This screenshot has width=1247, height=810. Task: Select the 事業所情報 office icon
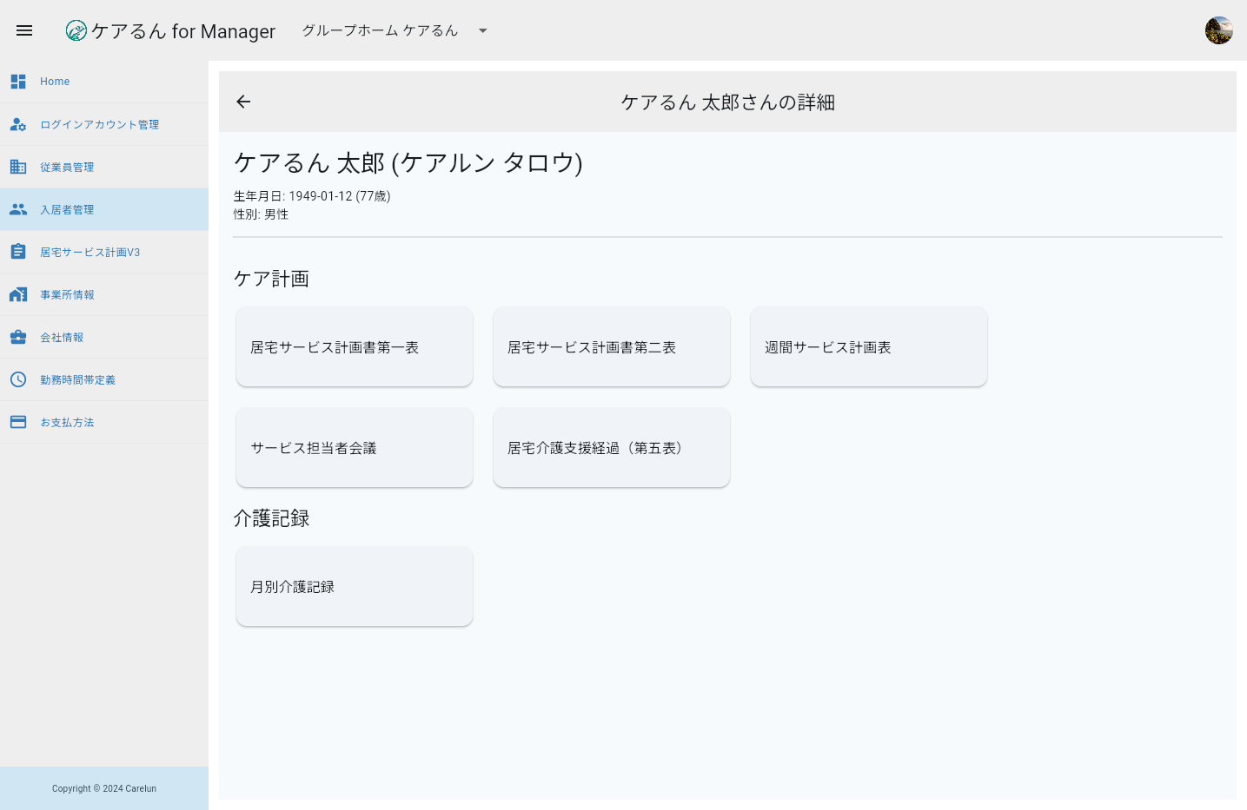click(x=18, y=294)
